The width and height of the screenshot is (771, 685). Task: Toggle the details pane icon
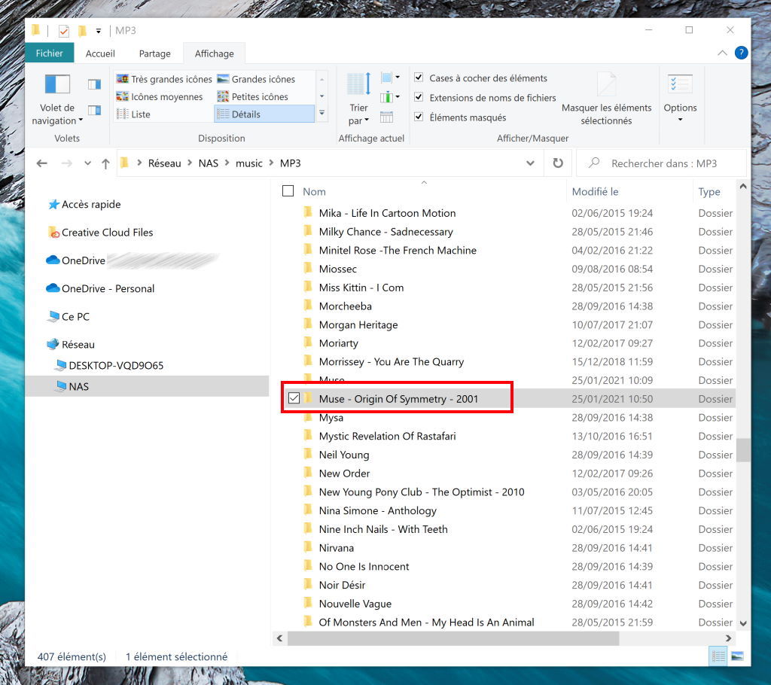tap(94, 110)
